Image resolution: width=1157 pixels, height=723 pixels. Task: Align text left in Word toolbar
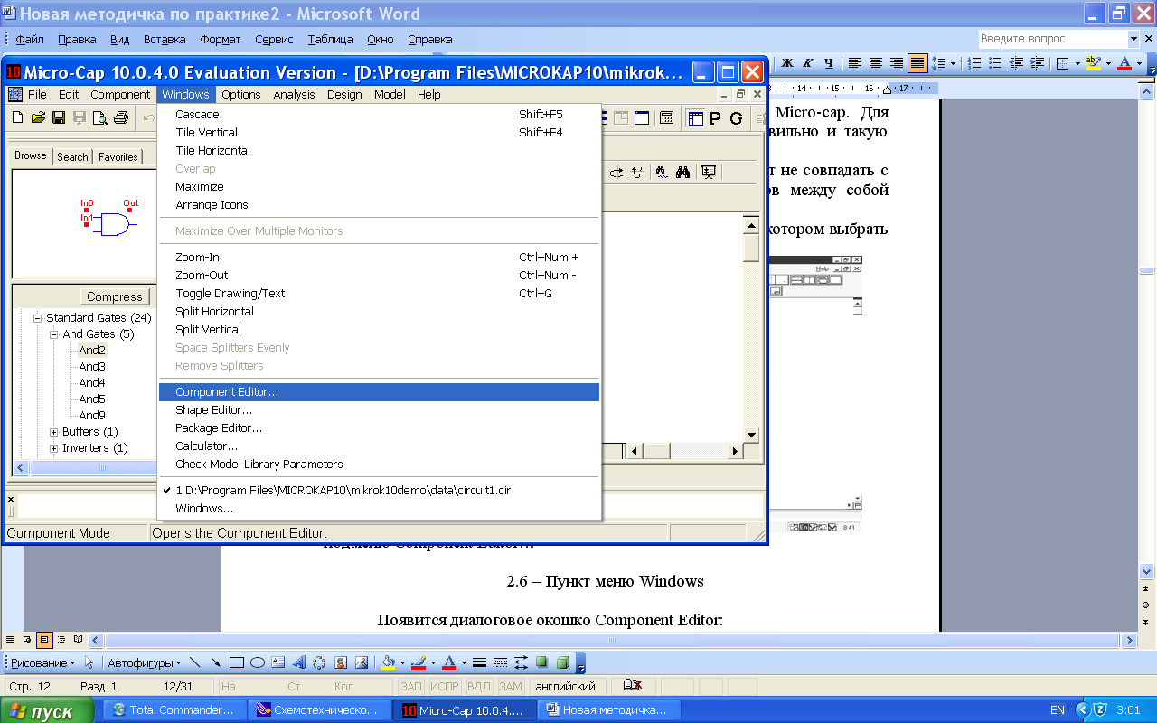tap(854, 63)
